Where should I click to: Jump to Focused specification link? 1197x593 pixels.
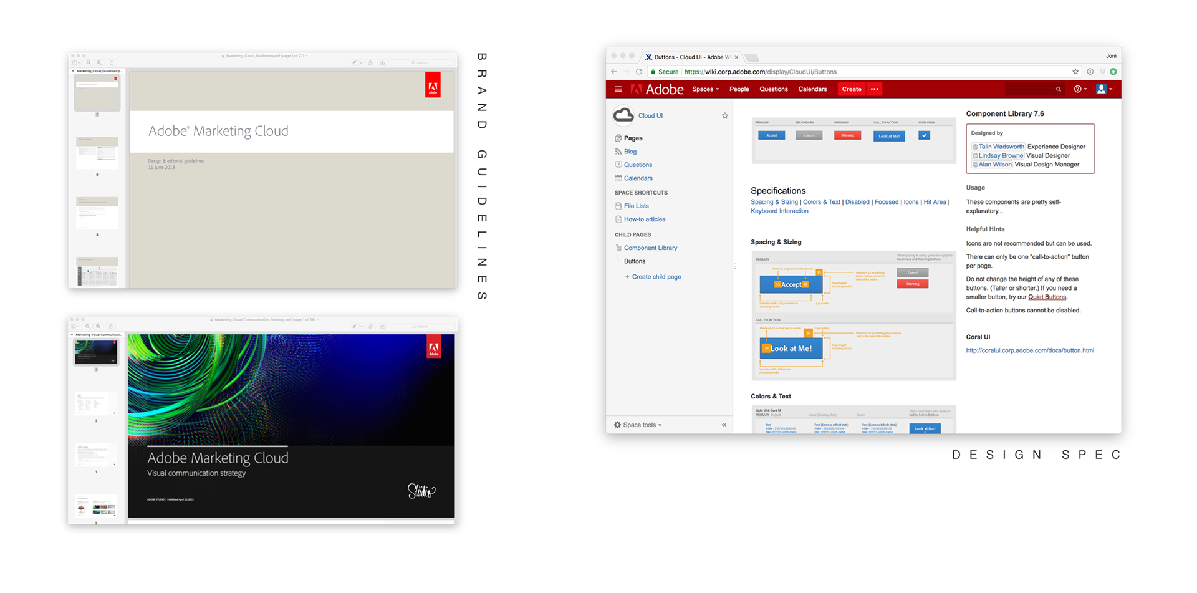887,202
